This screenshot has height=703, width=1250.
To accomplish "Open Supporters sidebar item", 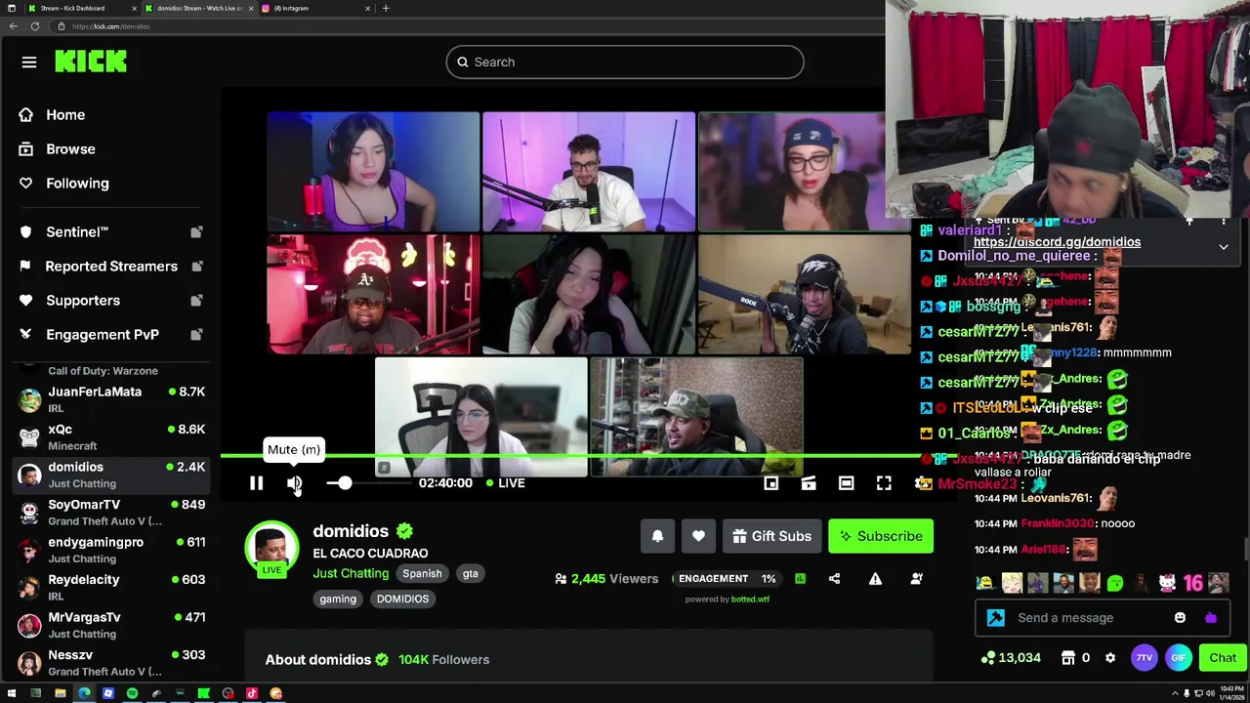I will [x=109, y=301].
